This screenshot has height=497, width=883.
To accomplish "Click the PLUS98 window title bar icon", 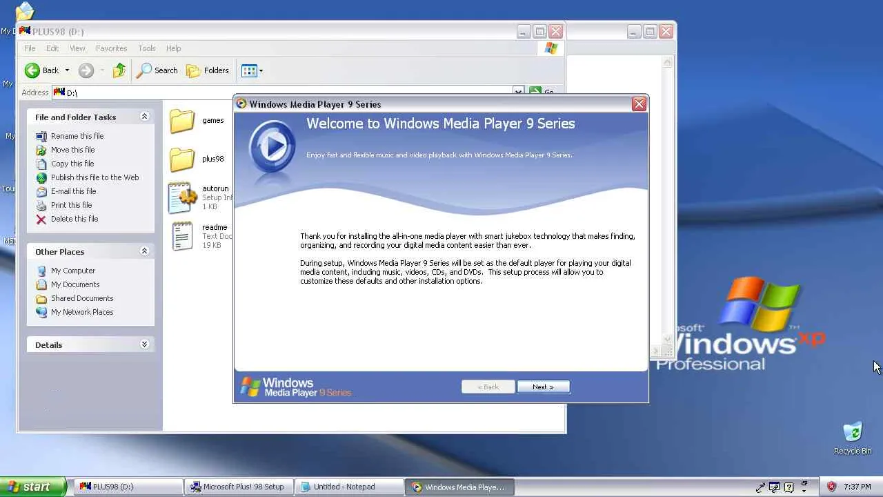I will [25, 31].
